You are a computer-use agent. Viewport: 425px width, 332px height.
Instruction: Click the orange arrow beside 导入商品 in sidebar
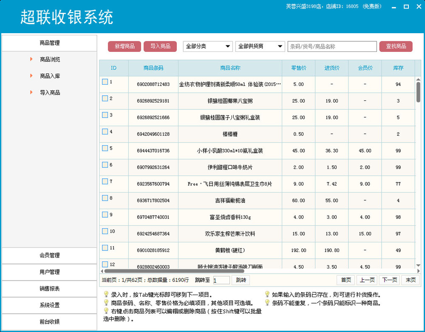(31, 92)
